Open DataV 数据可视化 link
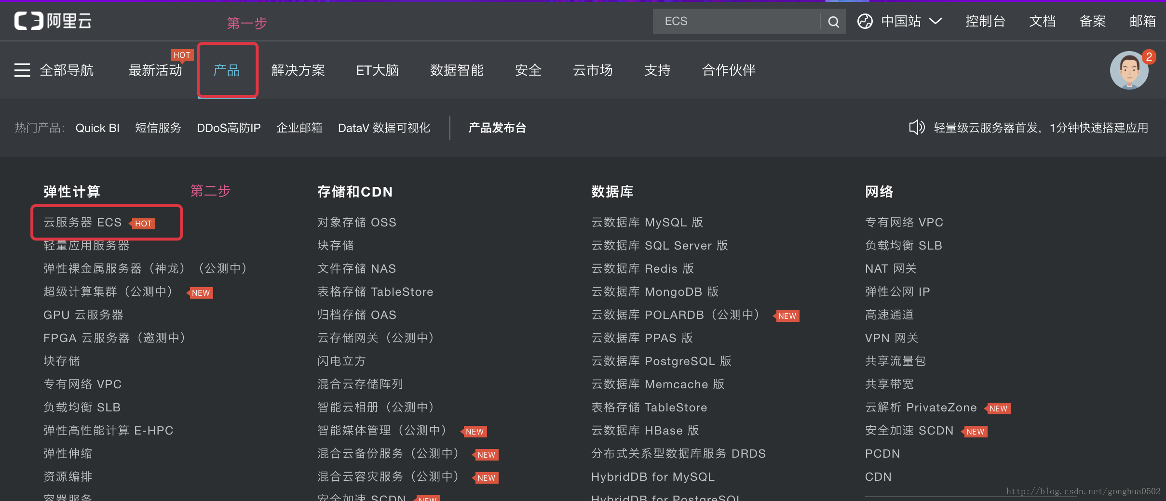The image size is (1166, 501). 384,128
